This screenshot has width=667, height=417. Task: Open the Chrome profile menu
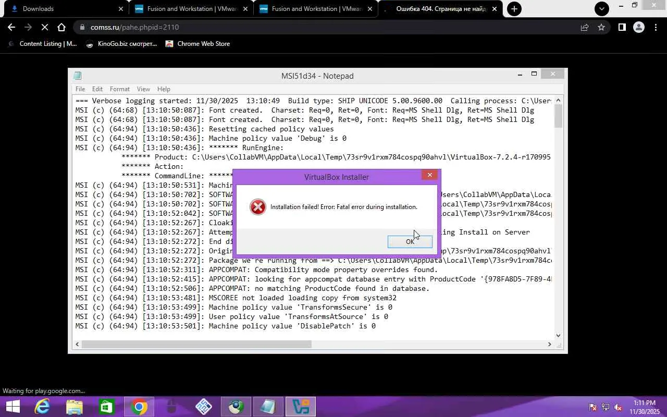(x=639, y=27)
